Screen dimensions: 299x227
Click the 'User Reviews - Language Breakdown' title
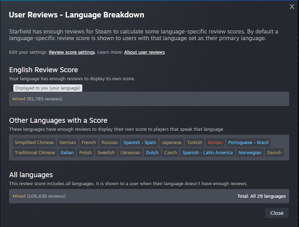[76, 15]
